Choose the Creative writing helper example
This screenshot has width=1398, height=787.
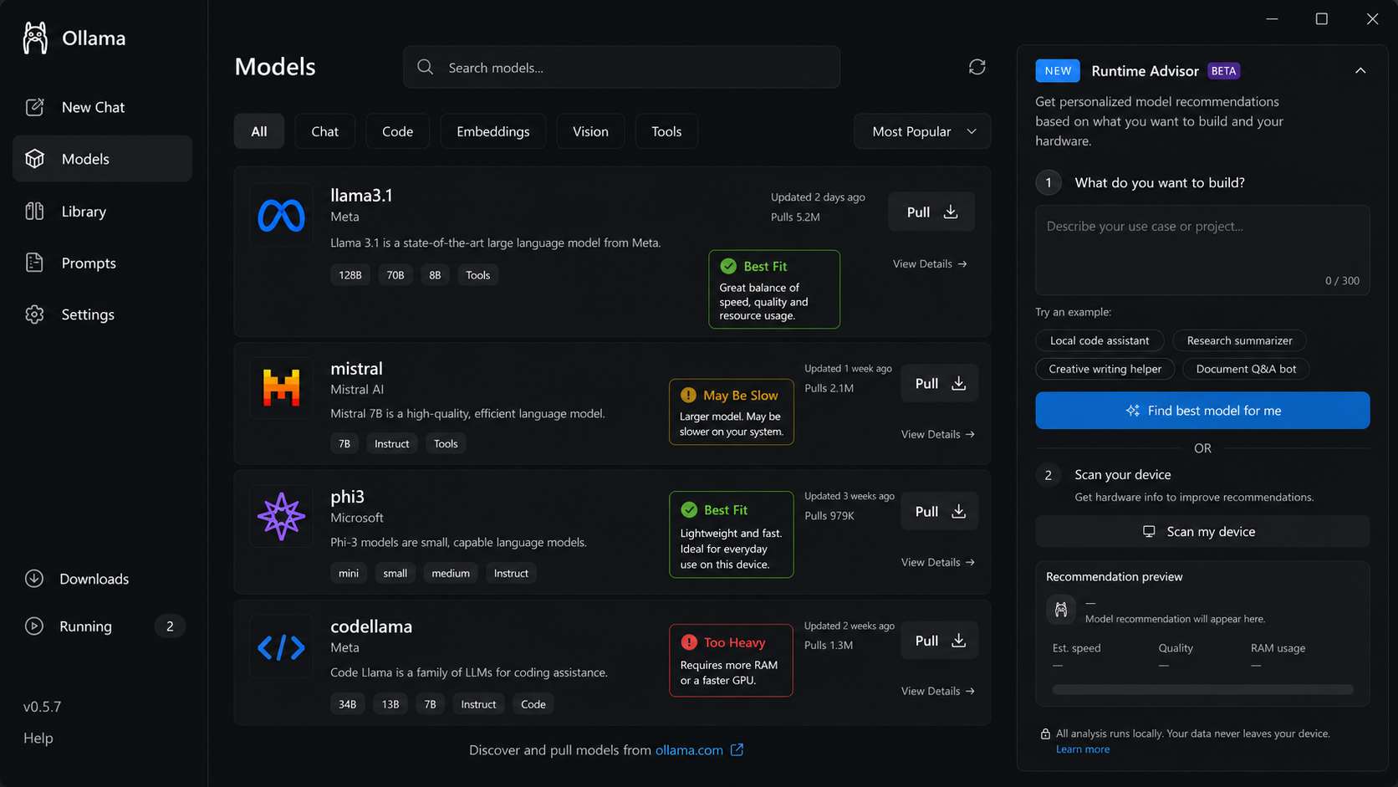coord(1105,369)
